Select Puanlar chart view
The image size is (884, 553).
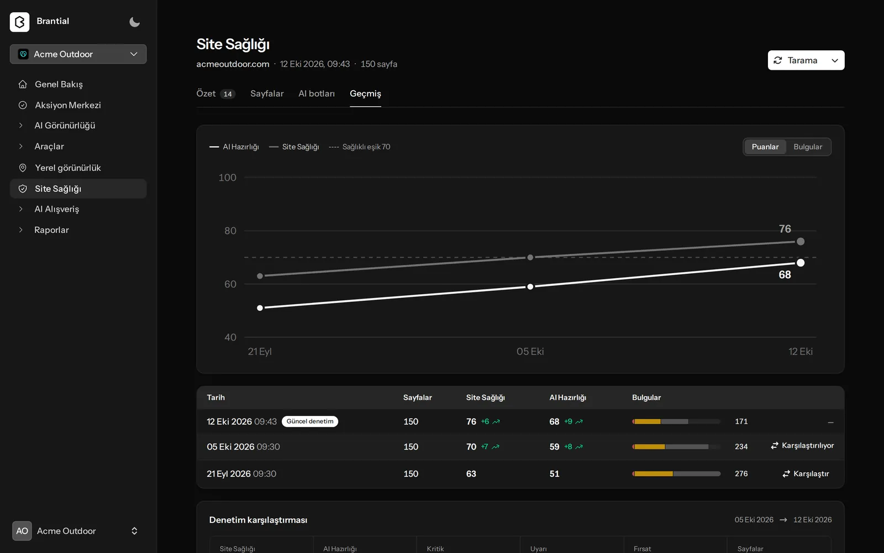coord(765,147)
